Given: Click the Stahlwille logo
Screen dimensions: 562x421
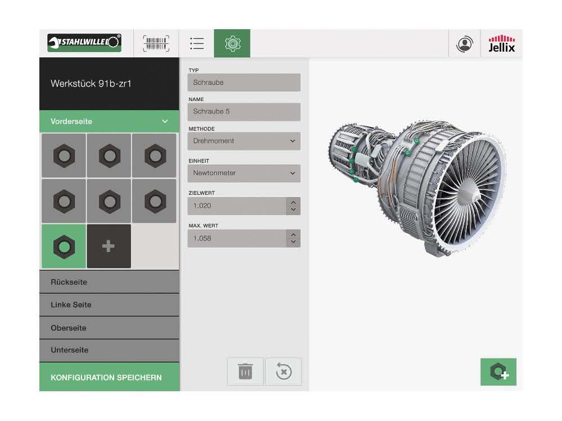Looking at the screenshot, I should pyautogui.click(x=84, y=43).
